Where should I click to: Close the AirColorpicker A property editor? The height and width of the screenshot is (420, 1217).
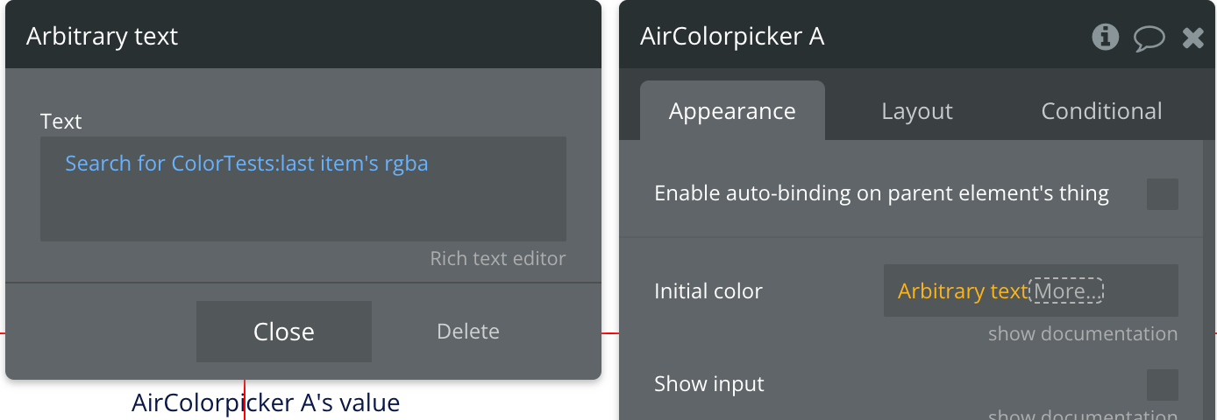(x=1192, y=37)
